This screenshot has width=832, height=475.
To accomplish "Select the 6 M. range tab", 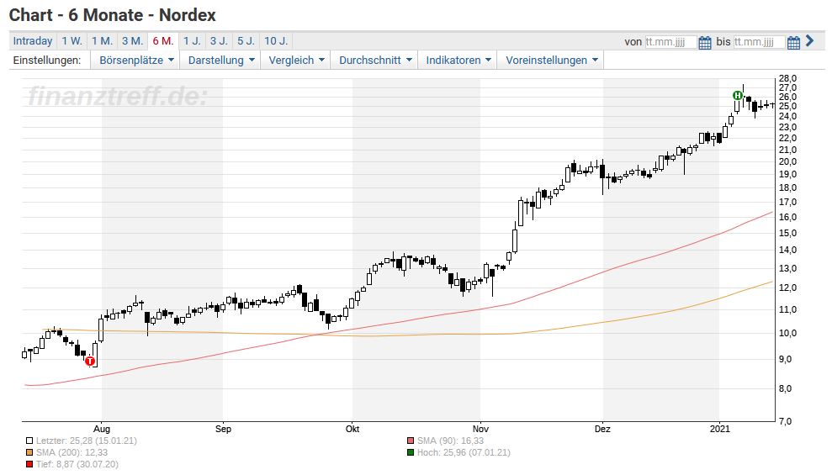I will [x=163, y=41].
